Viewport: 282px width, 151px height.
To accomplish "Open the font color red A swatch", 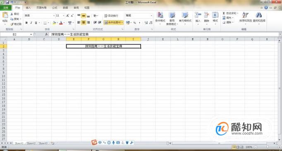I will click(x=61, y=23).
